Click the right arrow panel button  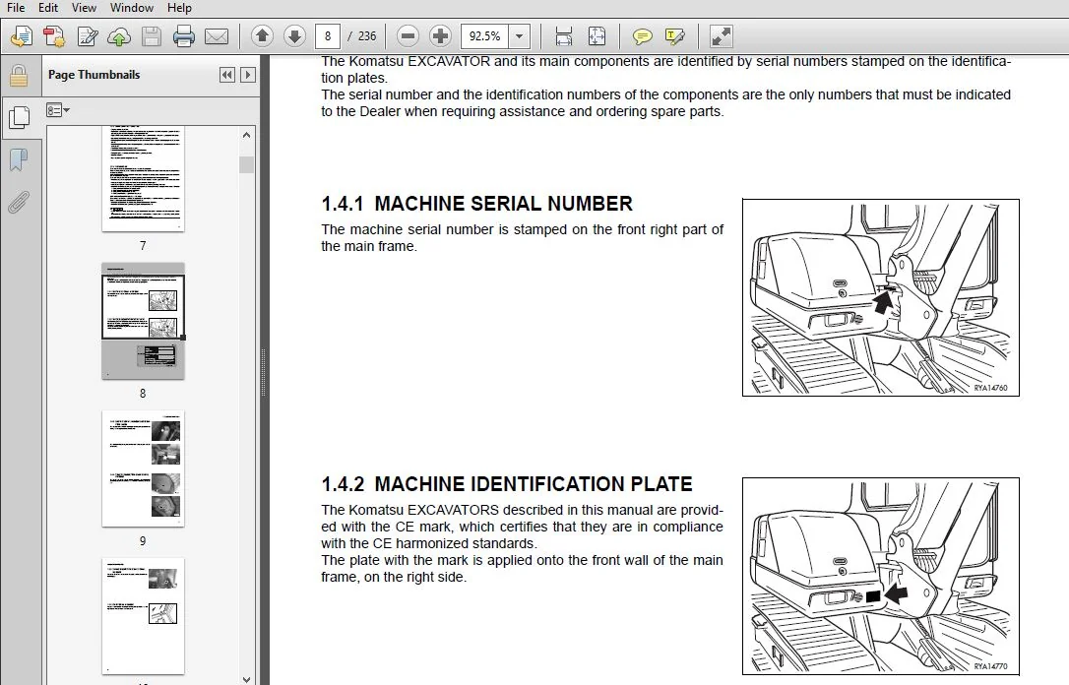coord(248,75)
